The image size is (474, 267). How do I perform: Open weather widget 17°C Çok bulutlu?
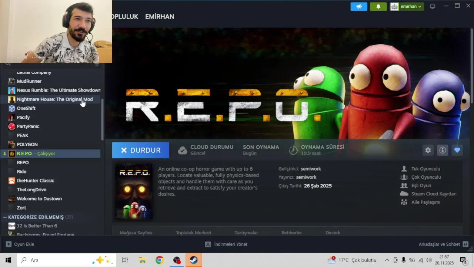coord(352,260)
